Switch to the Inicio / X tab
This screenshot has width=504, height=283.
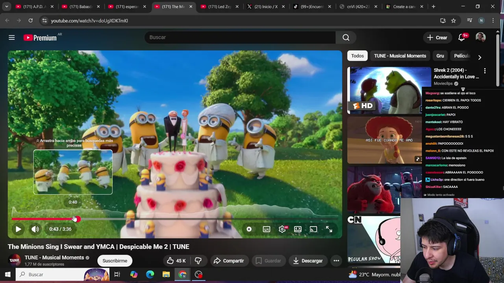pyautogui.click(x=266, y=7)
